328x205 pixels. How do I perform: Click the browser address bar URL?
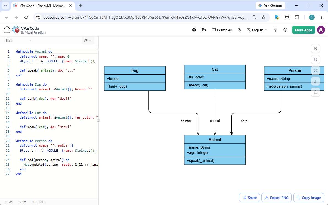point(145,17)
